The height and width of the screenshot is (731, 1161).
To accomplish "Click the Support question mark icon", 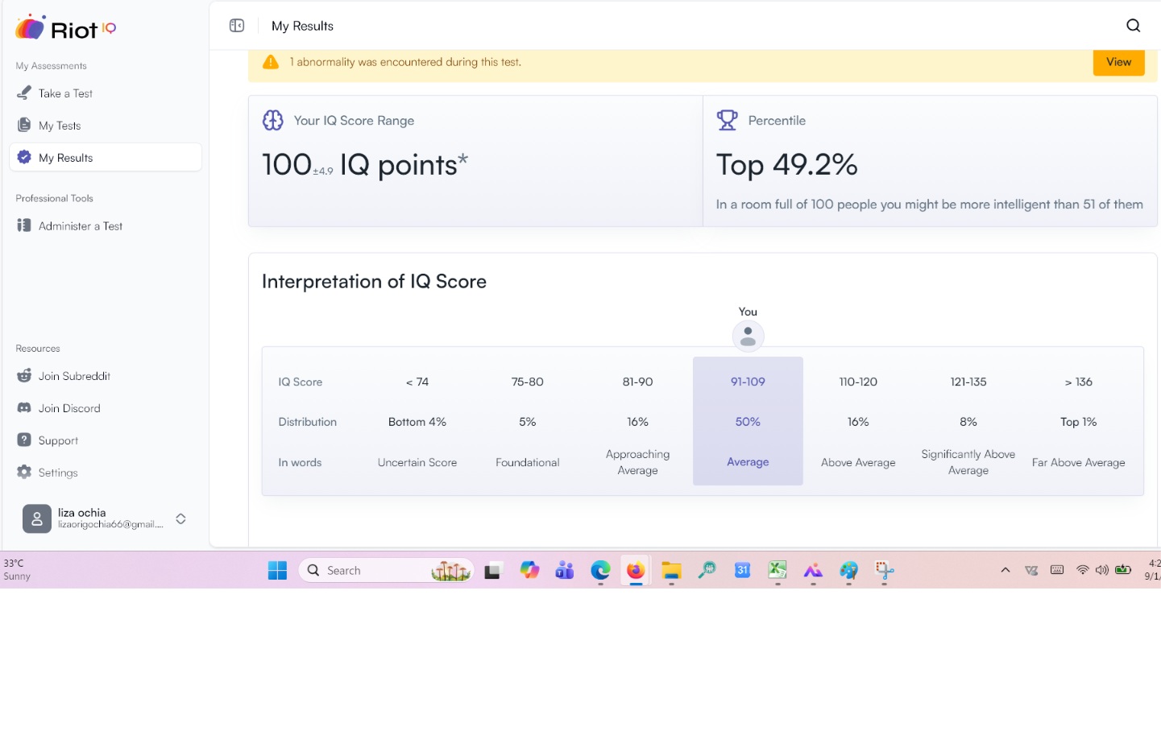I will click(x=24, y=440).
